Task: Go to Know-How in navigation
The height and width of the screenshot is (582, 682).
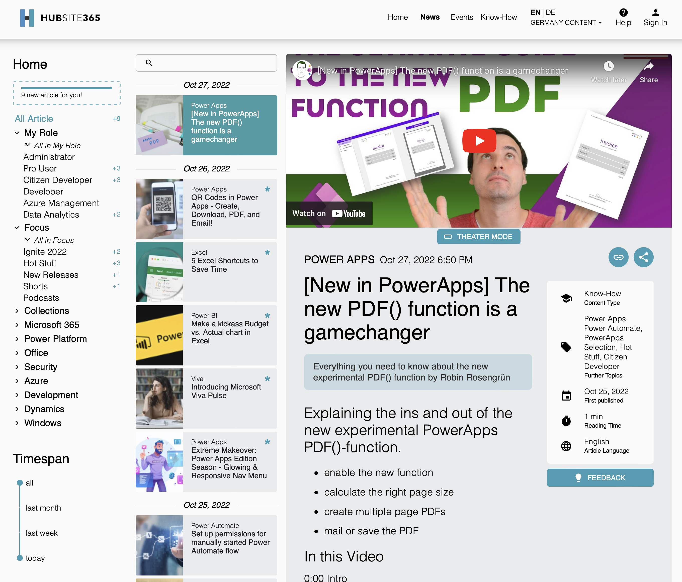Action: pos(498,17)
